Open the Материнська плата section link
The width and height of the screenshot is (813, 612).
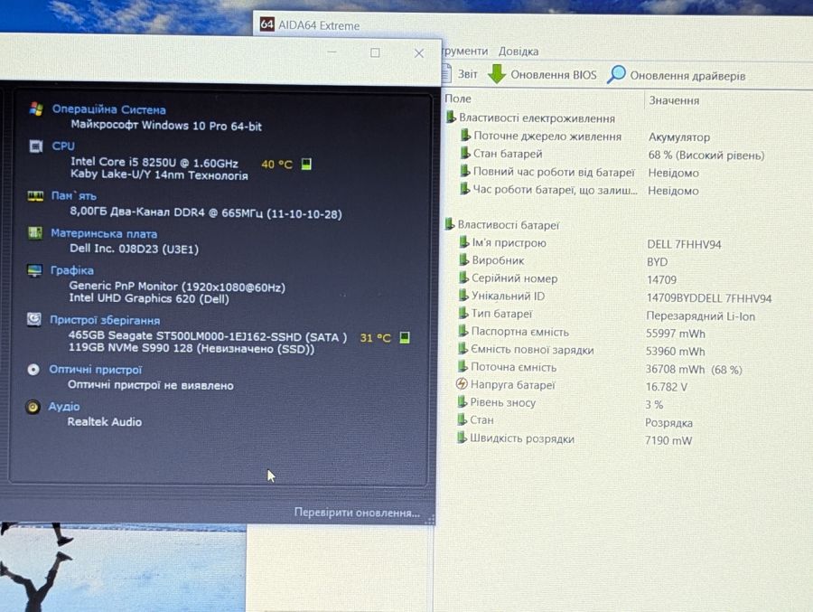[104, 233]
